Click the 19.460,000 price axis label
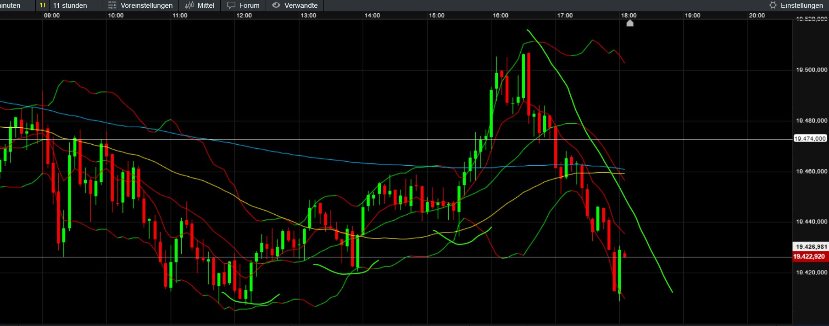The image size is (829, 326). click(812, 171)
